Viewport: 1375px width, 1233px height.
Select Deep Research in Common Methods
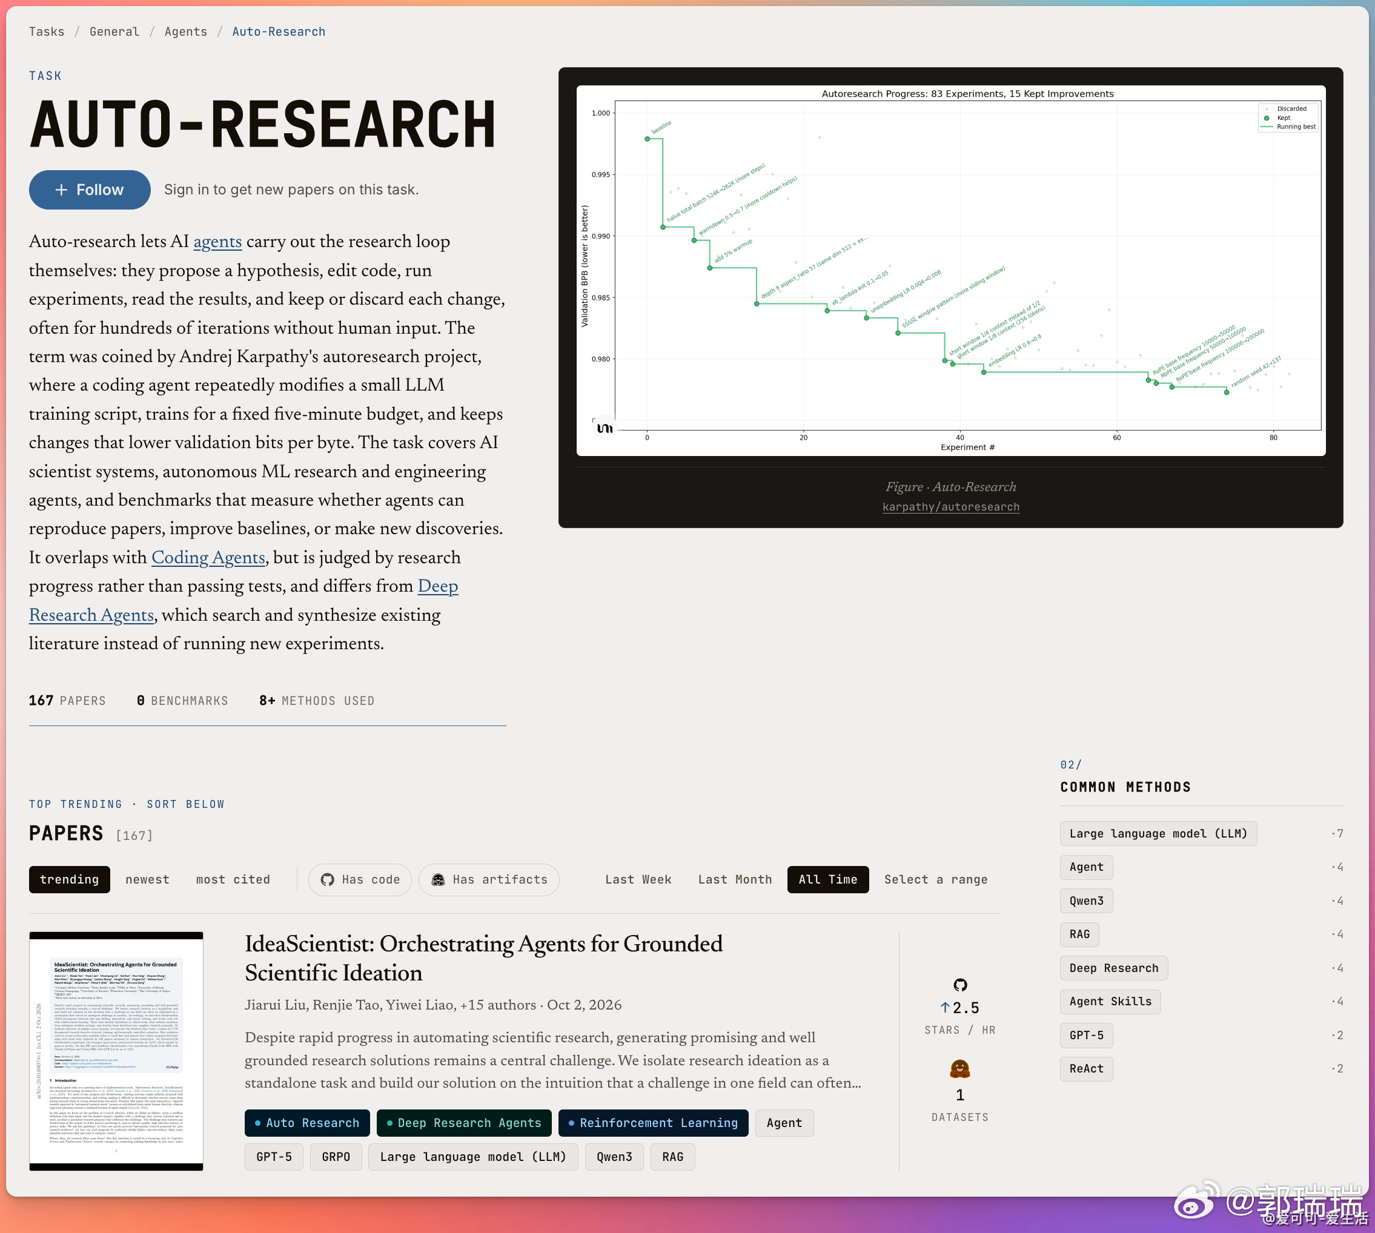tap(1113, 967)
